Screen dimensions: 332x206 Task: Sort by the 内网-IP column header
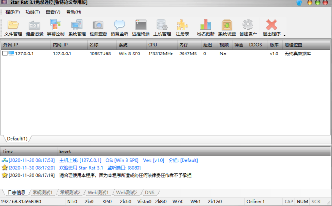(x=69, y=45)
